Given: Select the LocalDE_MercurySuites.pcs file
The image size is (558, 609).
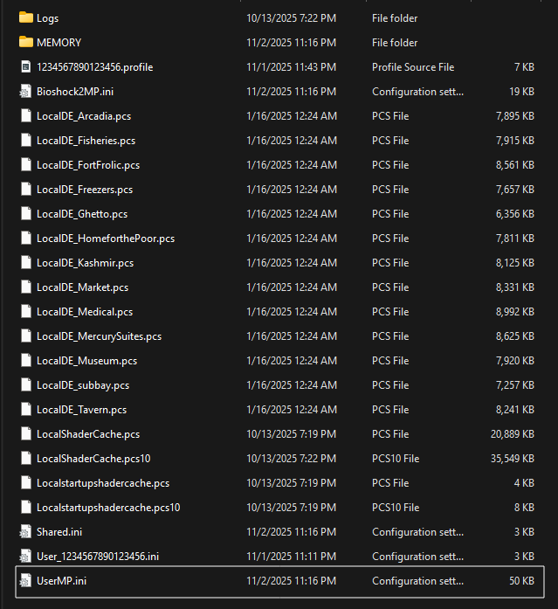Looking at the screenshot, I should point(99,336).
